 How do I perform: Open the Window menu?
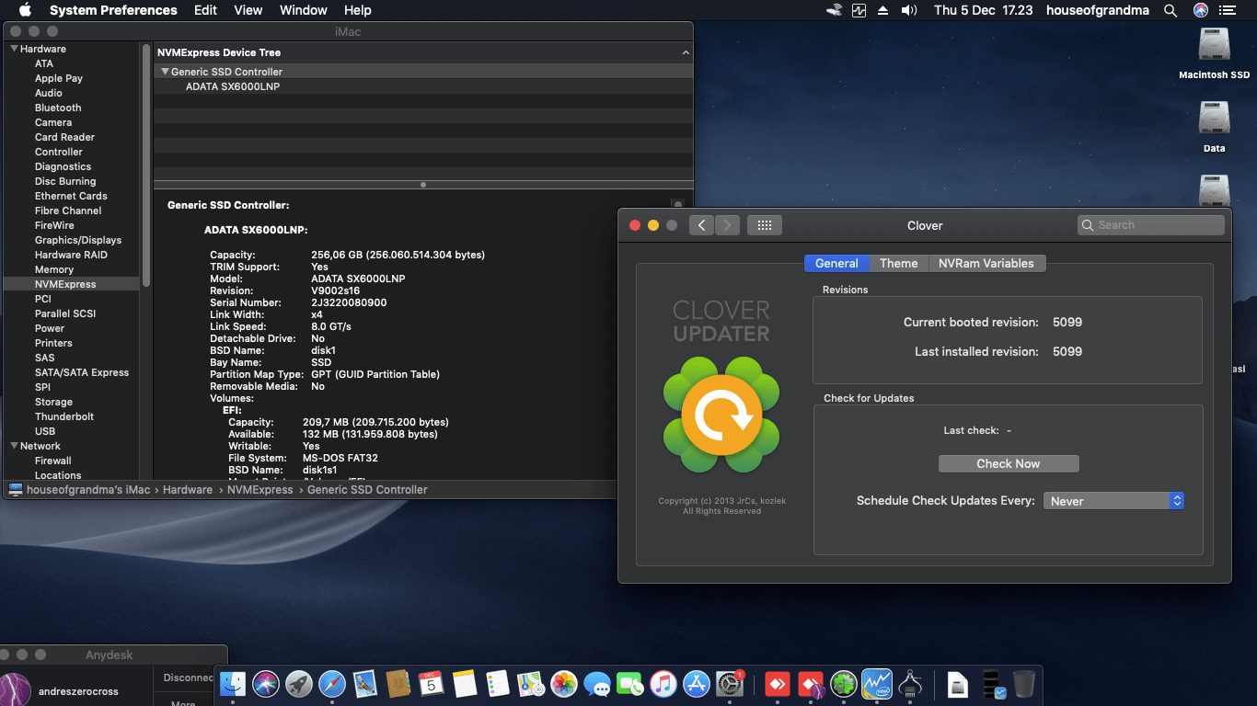(x=303, y=10)
